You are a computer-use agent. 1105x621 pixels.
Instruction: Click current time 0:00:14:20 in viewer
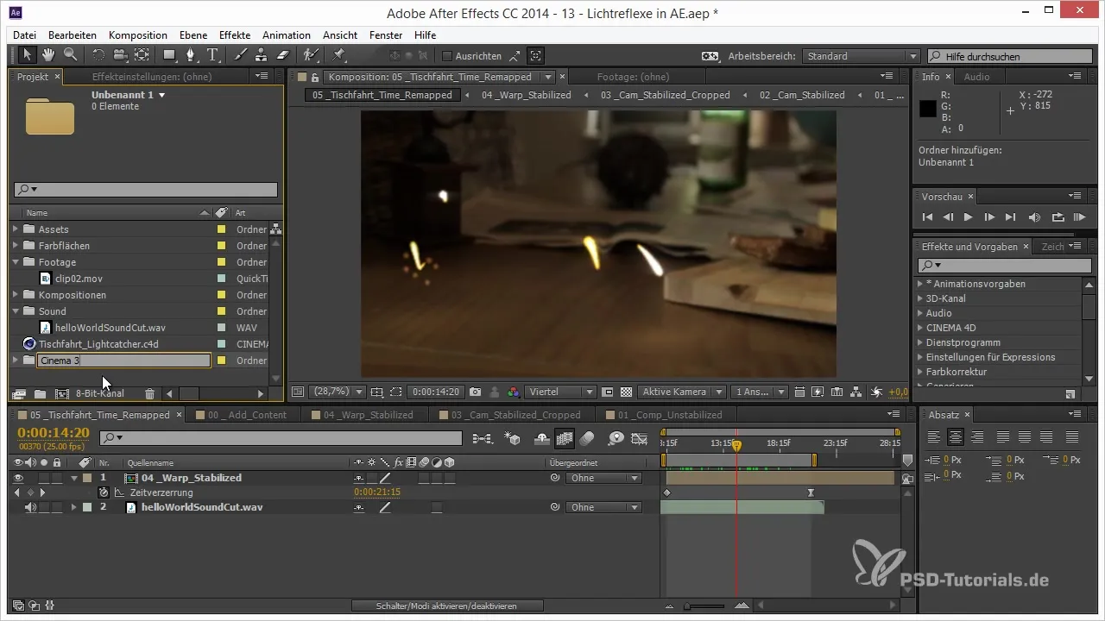click(434, 392)
